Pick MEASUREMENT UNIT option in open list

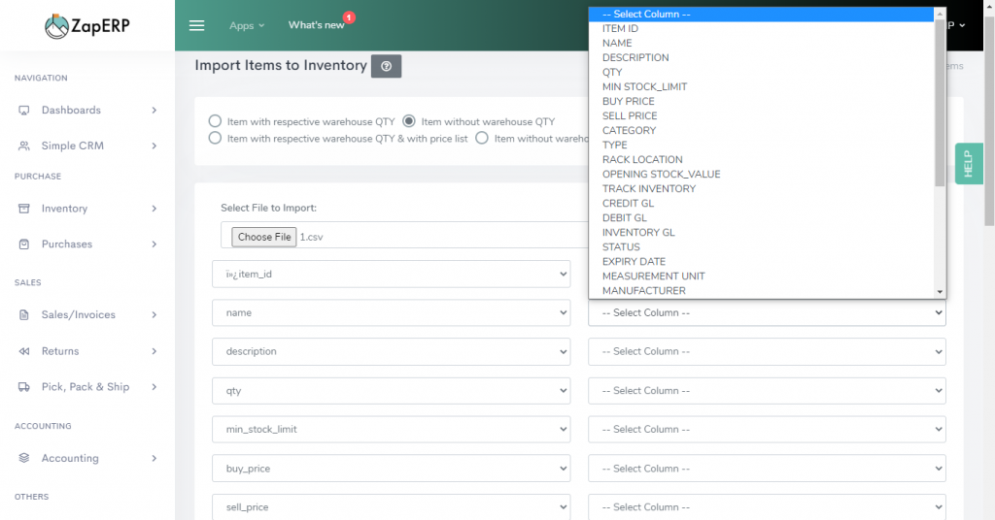coord(653,276)
